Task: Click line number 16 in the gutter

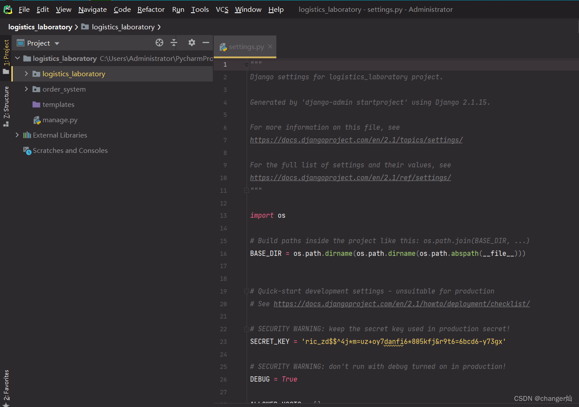Action: (x=223, y=254)
